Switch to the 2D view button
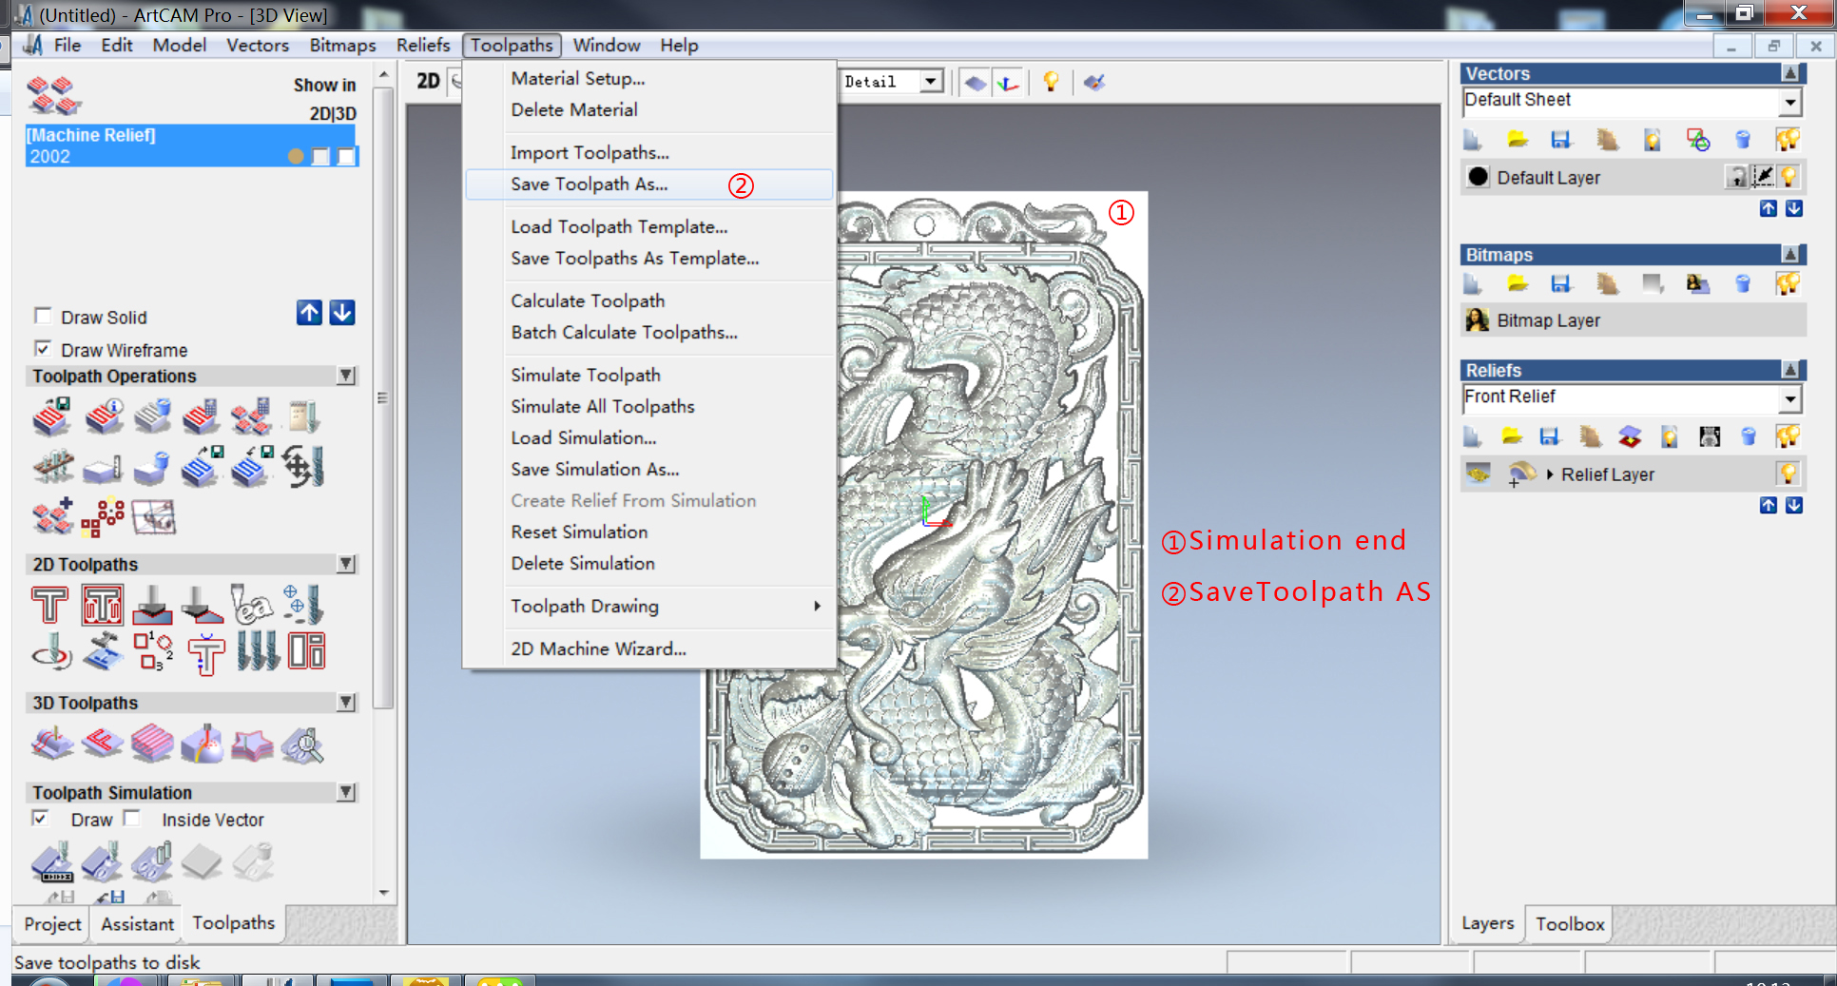1837x986 pixels. coord(429,82)
